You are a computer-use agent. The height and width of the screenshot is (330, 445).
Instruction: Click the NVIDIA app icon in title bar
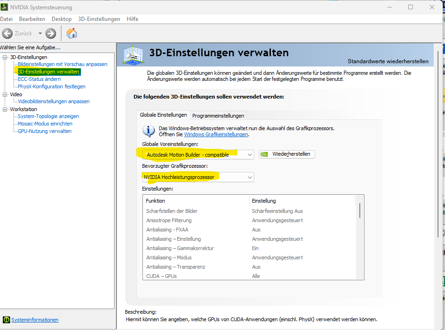point(4,7)
